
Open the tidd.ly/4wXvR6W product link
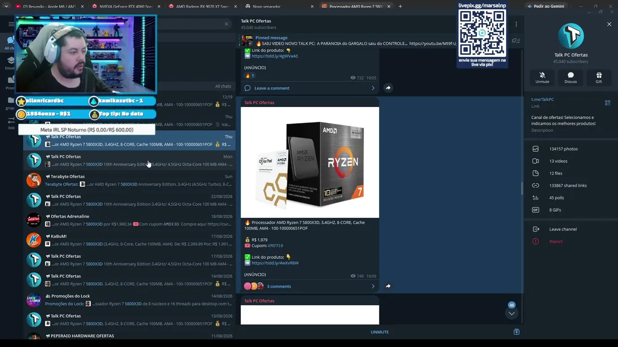pyautogui.click(x=275, y=263)
